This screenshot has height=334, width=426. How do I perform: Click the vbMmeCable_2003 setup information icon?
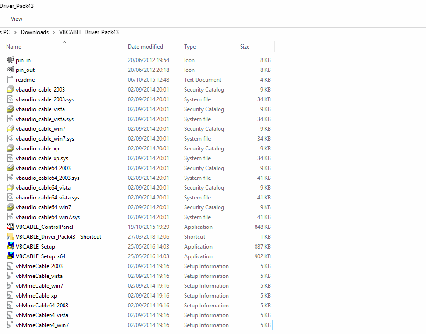pos(11,266)
